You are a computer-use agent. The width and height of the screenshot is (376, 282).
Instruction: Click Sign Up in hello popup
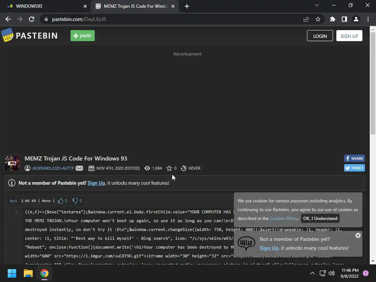click(269, 248)
